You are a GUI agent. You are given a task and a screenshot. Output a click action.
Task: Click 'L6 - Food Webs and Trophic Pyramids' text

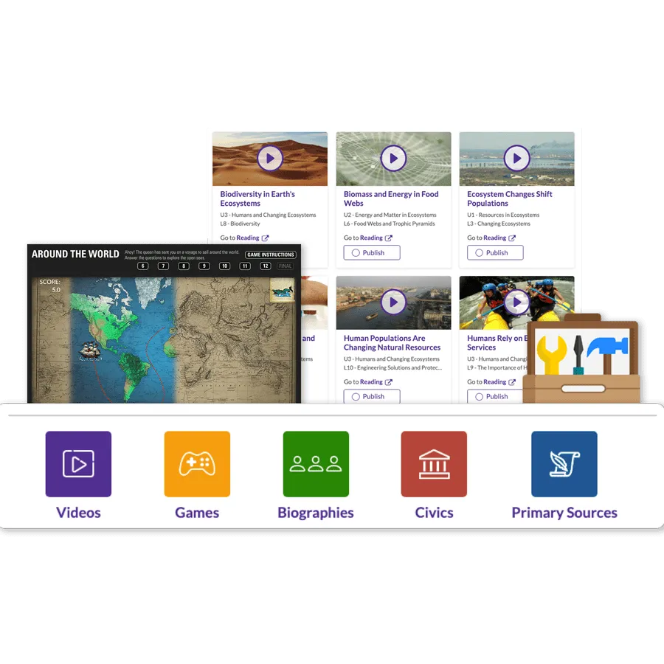pyautogui.click(x=389, y=224)
